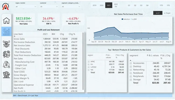Select fiscal year 2021

click(109, 5)
